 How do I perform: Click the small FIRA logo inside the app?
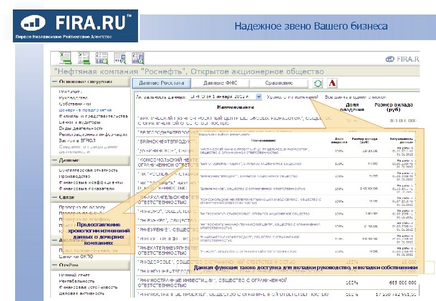pos(402,59)
